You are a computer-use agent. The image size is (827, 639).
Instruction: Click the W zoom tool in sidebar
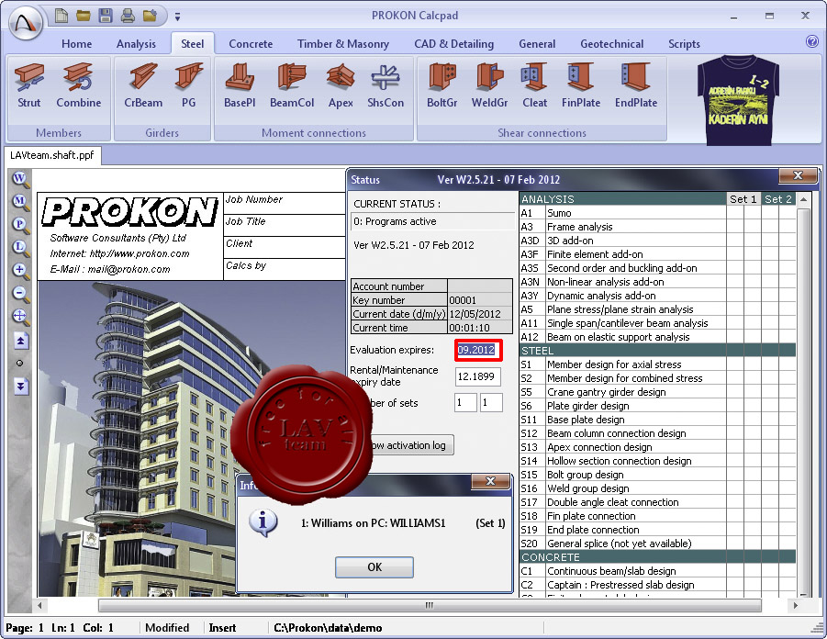[x=20, y=179]
